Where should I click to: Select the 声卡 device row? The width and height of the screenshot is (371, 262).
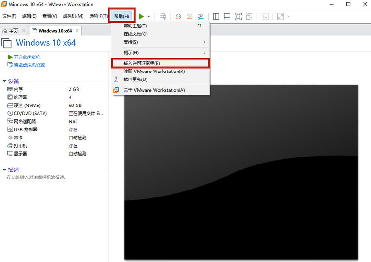coord(56,138)
